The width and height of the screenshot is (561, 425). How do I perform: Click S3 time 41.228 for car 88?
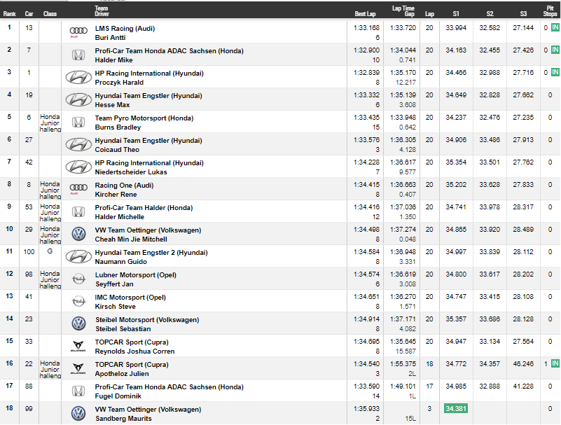coord(523,386)
